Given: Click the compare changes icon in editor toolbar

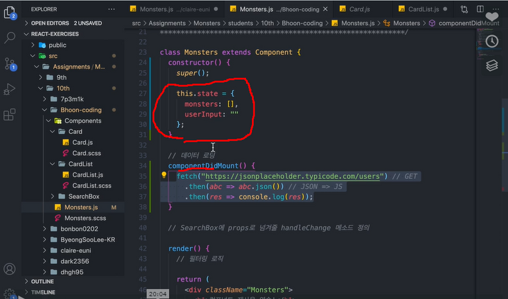Looking at the screenshot, I should pyautogui.click(x=464, y=9).
